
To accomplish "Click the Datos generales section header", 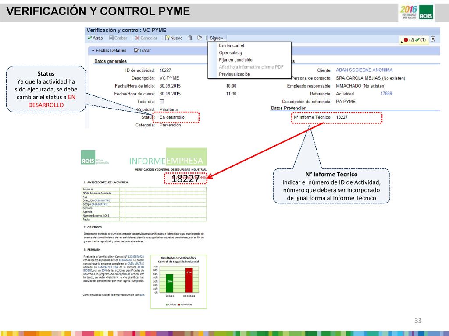I will tap(110, 61).
